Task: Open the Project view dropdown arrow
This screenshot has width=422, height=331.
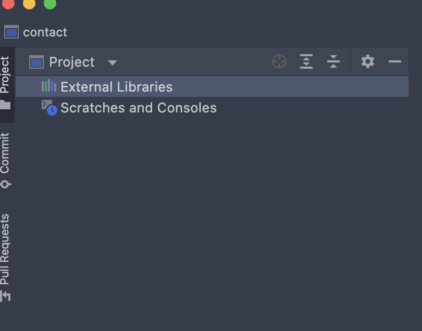Action: coord(113,62)
